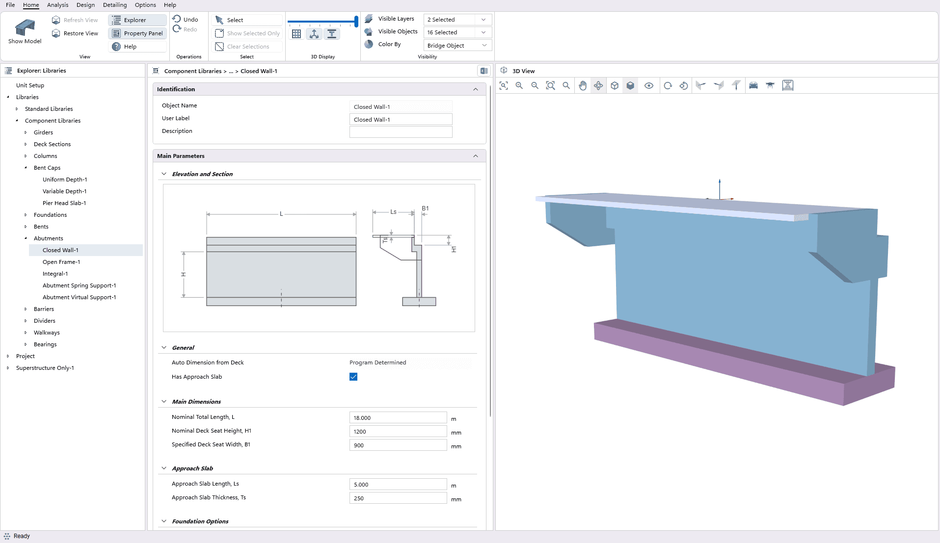Expand the Girders tree node
The image size is (940, 543).
(26, 132)
